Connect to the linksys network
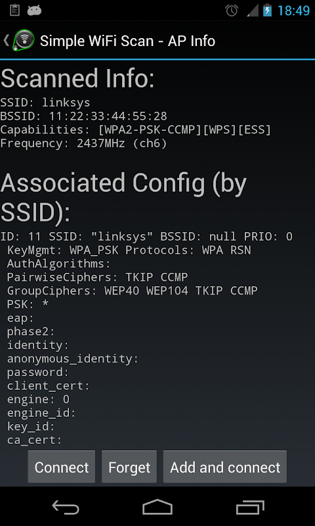315x526 pixels. tap(62, 467)
